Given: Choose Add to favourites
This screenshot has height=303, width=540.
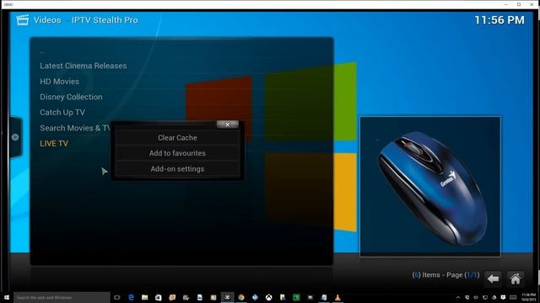Looking at the screenshot, I should coord(177,153).
